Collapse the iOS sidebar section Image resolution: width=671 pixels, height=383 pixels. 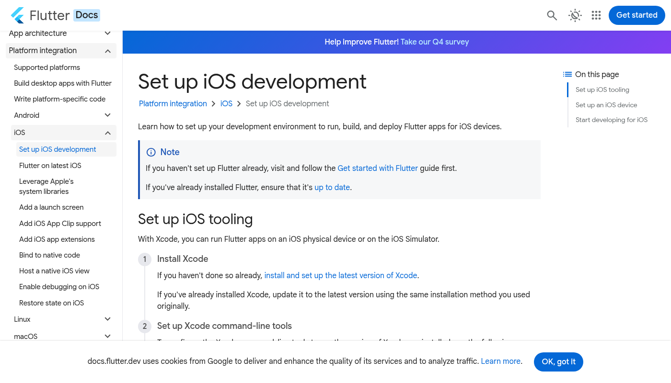pos(108,133)
